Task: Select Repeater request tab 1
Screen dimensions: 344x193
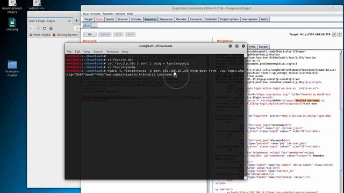Action: (87, 26)
